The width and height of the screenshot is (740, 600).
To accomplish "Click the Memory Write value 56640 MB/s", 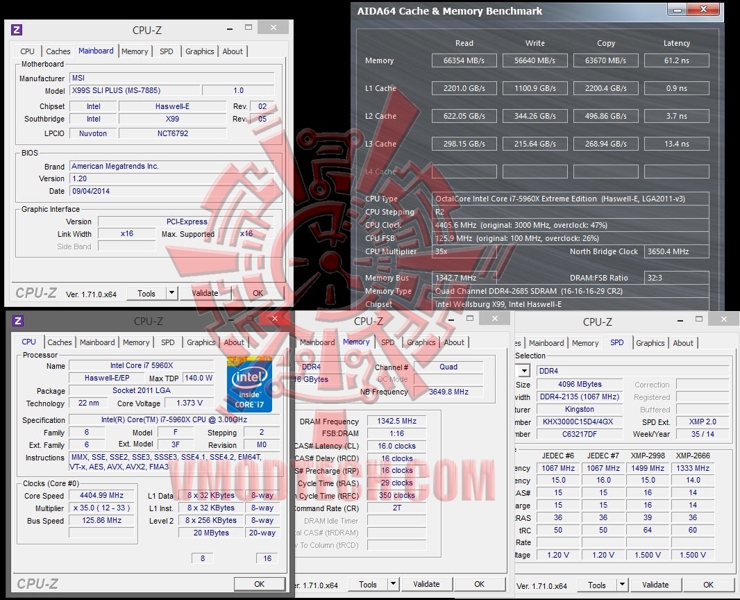I will tap(535, 60).
